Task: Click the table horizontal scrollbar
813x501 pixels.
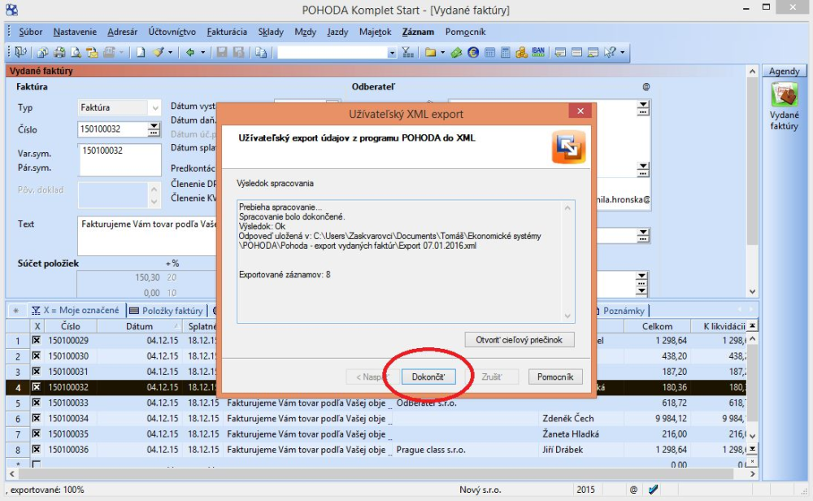Action: click(382, 474)
